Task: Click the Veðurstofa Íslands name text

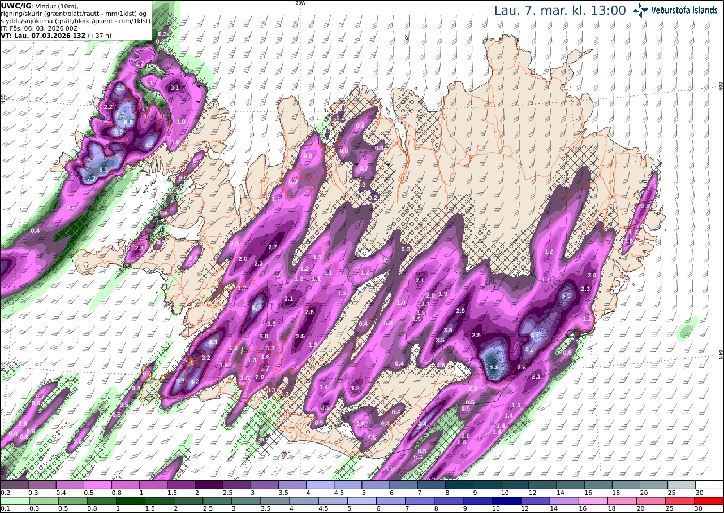Action: tap(684, 10)
